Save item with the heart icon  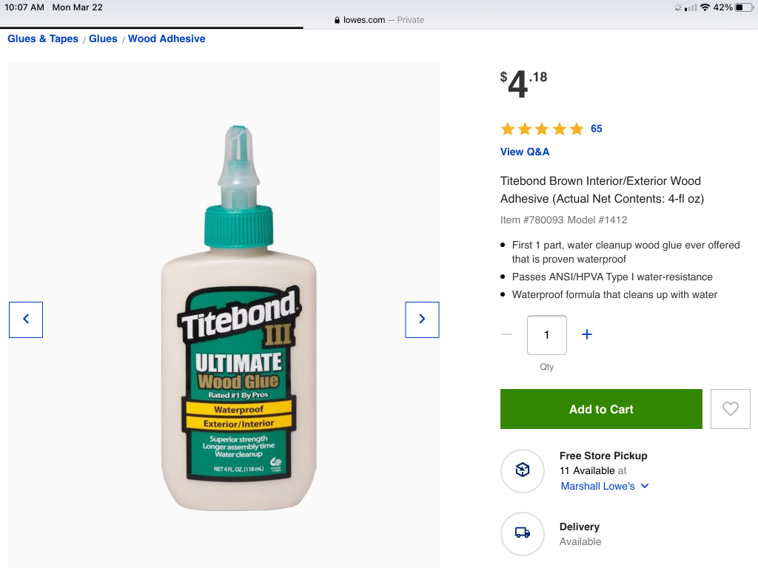coord(730,409)
